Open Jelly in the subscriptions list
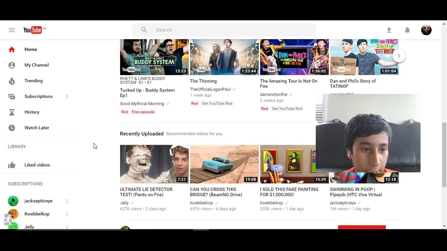Viewport: 447px width, 251px height. tap(29, 227)
